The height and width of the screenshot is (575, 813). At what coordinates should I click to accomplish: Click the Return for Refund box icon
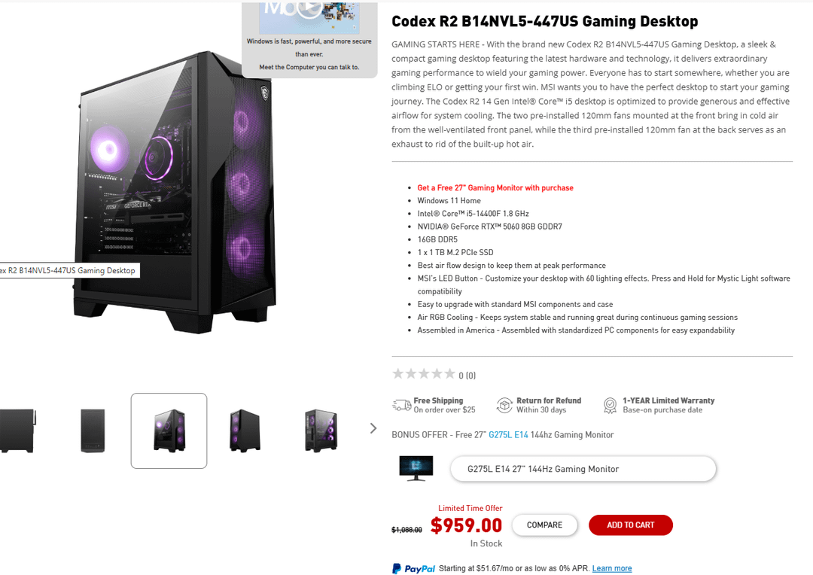pos(504,405)
